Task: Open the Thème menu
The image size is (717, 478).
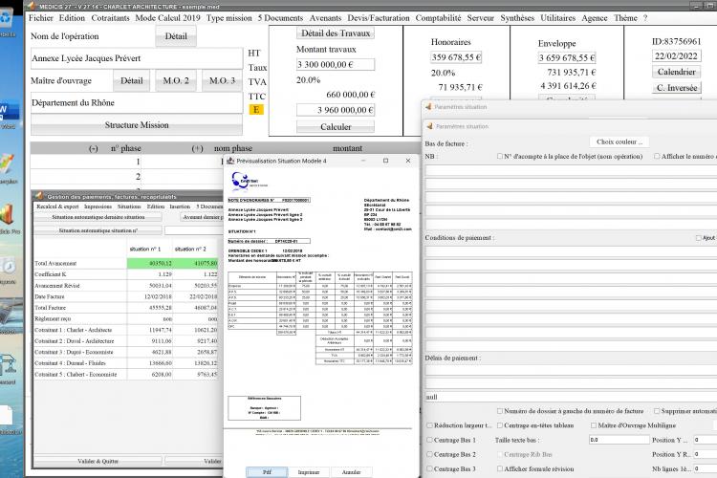Action: tap(625, 18)
